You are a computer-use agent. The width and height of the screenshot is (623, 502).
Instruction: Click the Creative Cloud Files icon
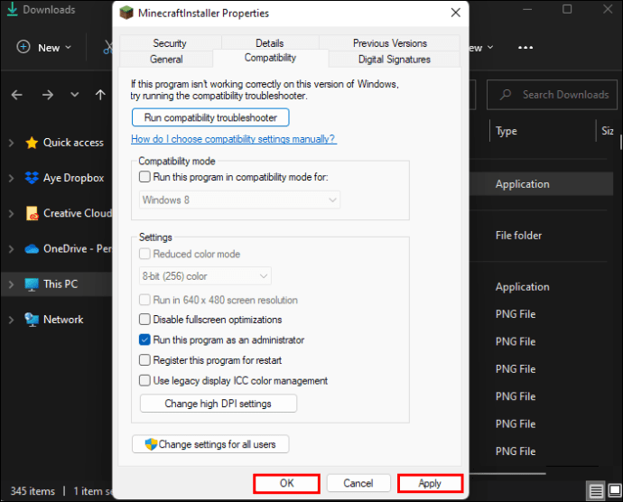pyautogui.click(x=32, y=214)
